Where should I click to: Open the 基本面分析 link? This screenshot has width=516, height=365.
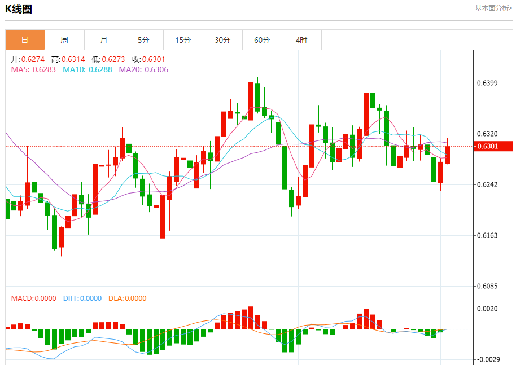(x=493, y=8)
